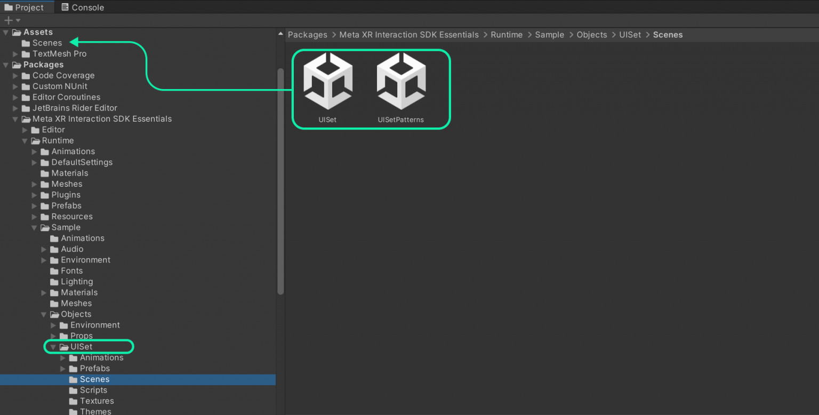Collapse the Sample folder

[x=35, y=228]
